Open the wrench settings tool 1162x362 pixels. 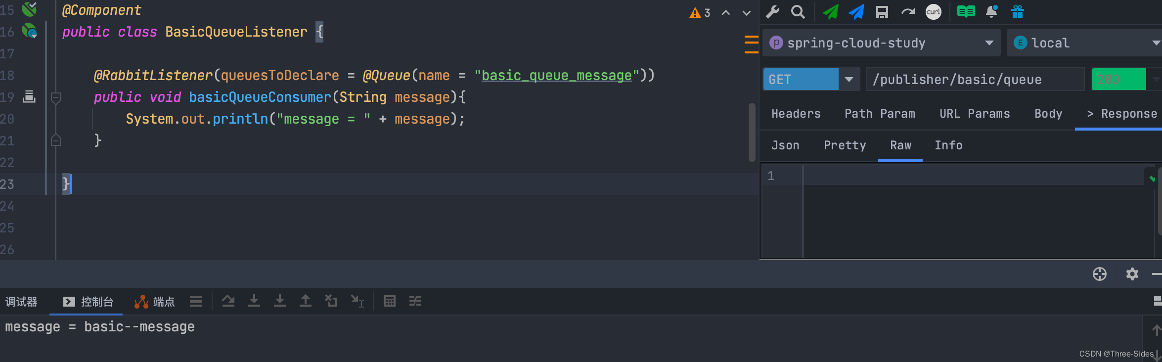(x=773, y=12)
